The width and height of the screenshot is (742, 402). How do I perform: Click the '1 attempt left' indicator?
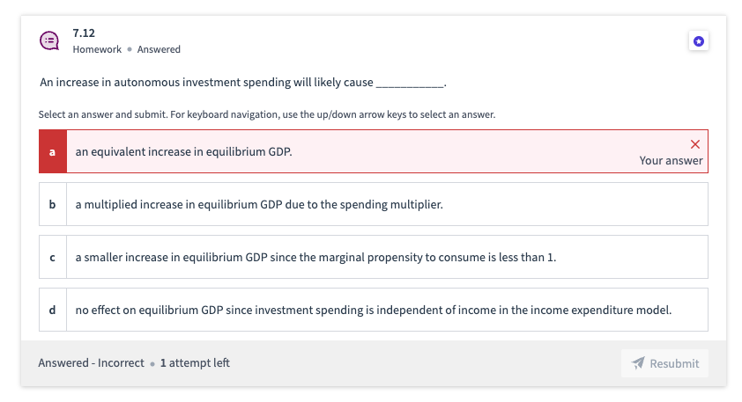pos(195,363)
